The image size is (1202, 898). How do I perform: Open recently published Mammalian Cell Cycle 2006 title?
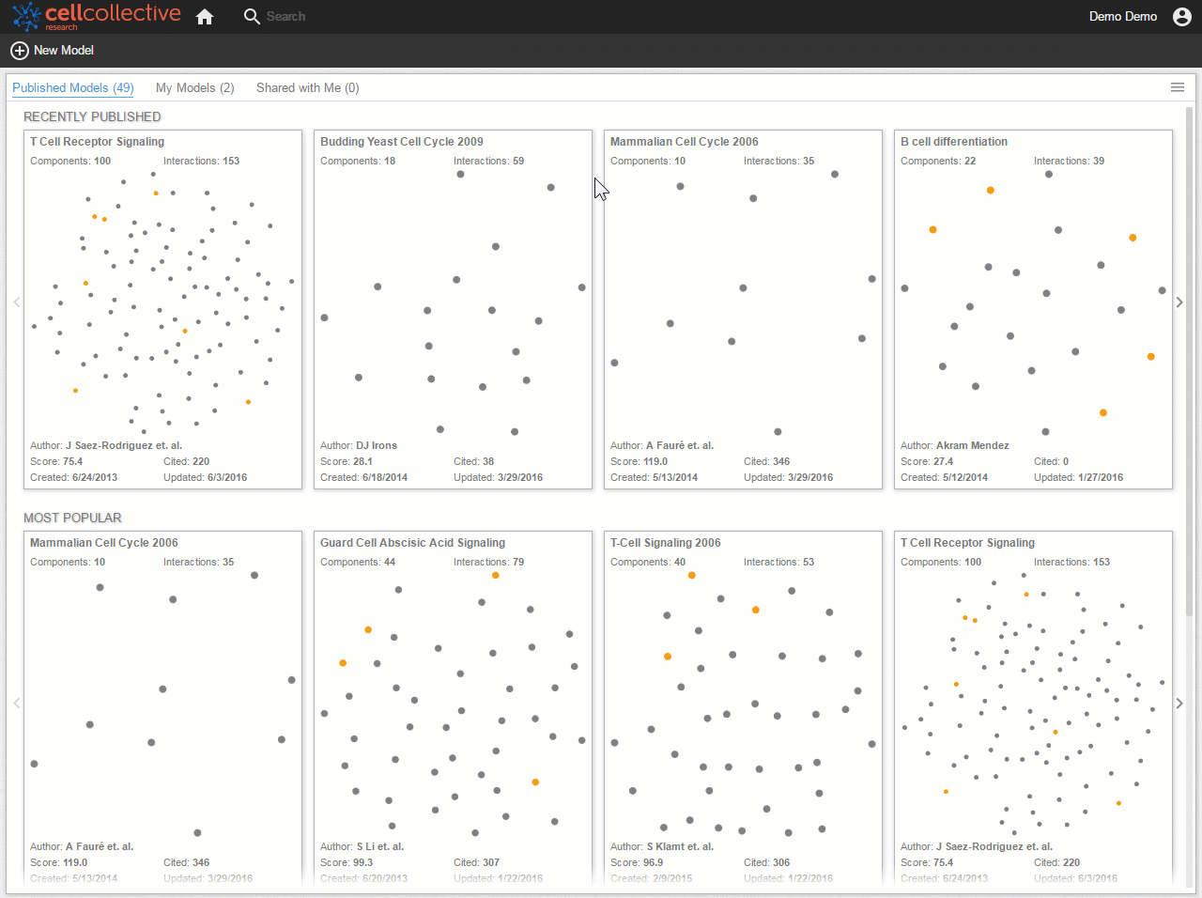pyautogui.click(x=684, y=142)
